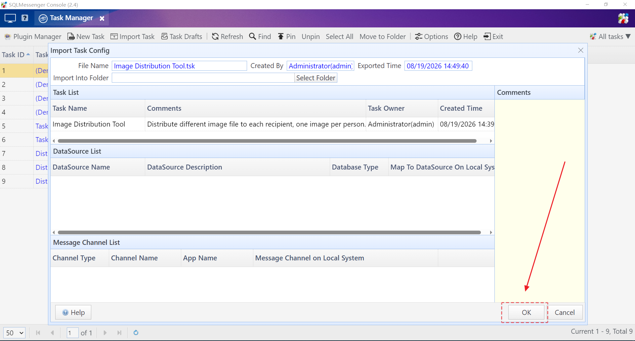This screenshot has height=341, width=635.
Task: Go to the next page
Action: click(105, 333)
